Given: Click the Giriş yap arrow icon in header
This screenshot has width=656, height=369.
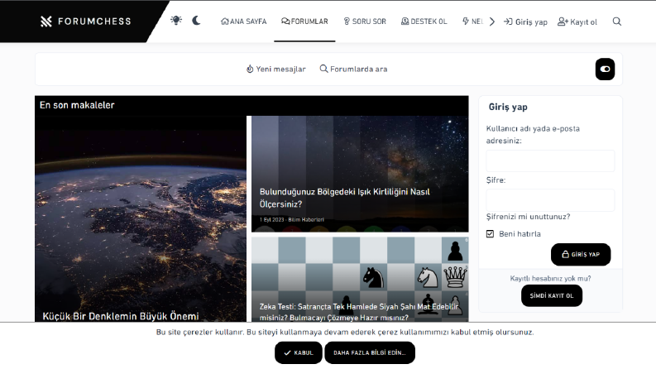Looking at the screenshot, I should (508, 22).
